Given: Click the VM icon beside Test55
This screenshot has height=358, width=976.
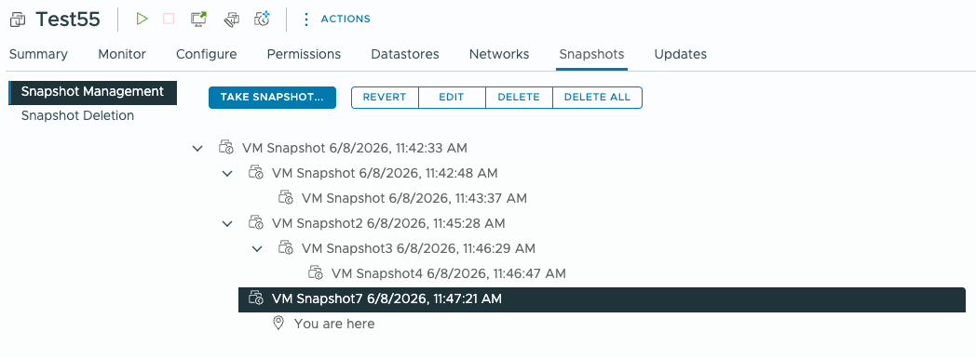Looking at the screenshot, I should click(18, 20).
